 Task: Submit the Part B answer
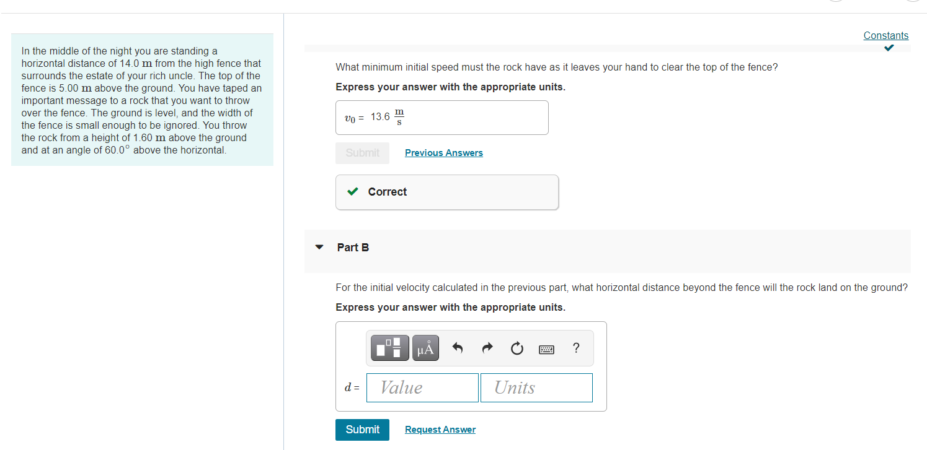(x=362, y=429)
